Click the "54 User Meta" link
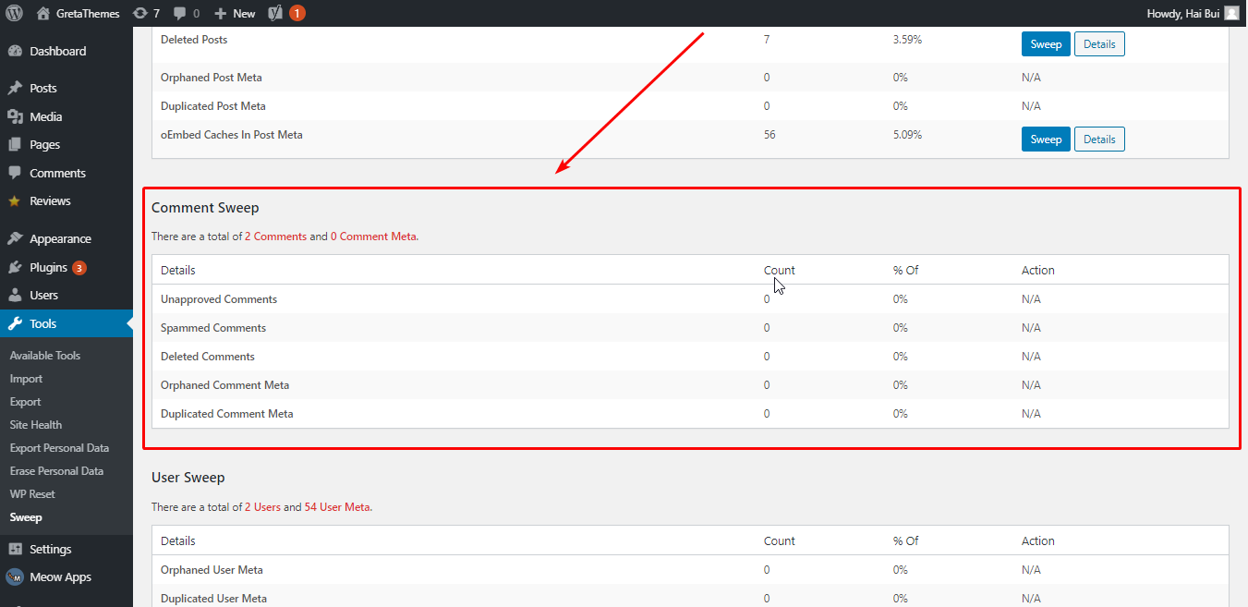The image size is (1248, 607). [336, 506]
